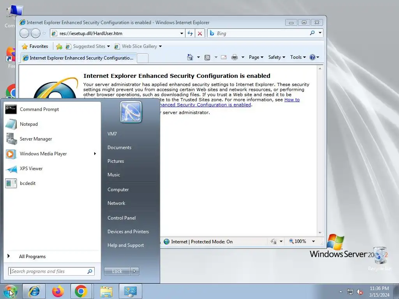
Task: Open Server Manager taskbar icon
Action: (x=130, y=291)
